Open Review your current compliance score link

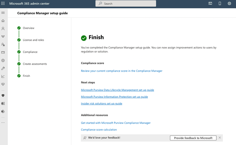(x=122, y=71)
